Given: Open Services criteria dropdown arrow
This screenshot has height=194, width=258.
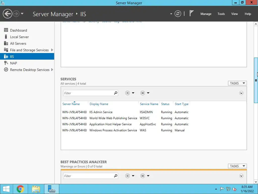Looking at the screenshot, I should click(x=133, y=93).
